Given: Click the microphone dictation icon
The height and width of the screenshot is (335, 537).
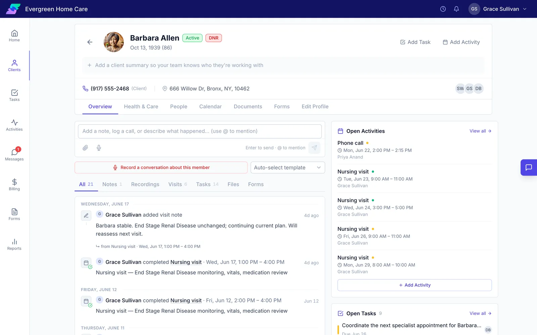Looking at the screenshot, I should pos(99,148).
